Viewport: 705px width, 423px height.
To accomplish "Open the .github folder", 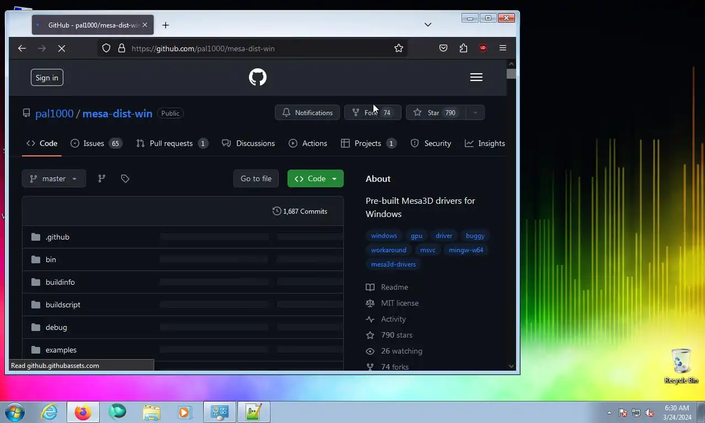I will [57, 237].
